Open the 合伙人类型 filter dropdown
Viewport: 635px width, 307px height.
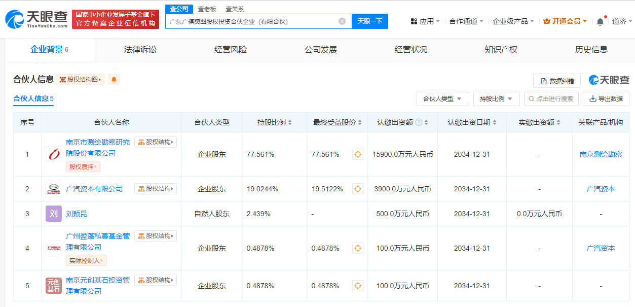[x=442, y=98]
